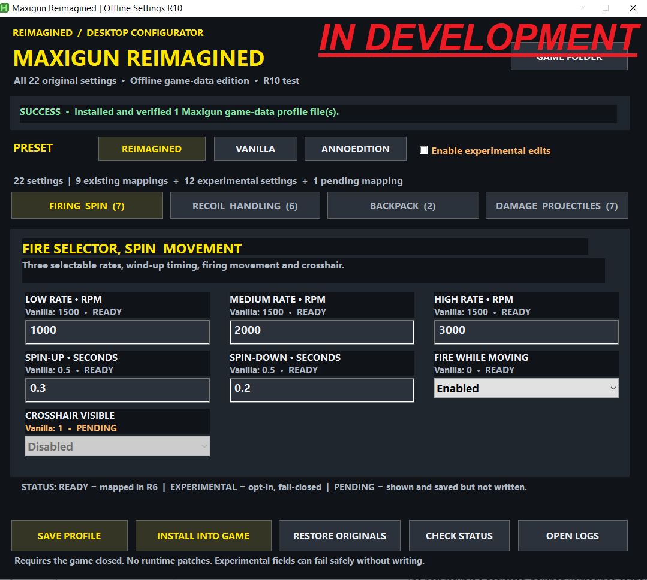This screenshot has width=647, height=580.
Task: Select the Reimagined preset
Action: click(x=152, y=149)
